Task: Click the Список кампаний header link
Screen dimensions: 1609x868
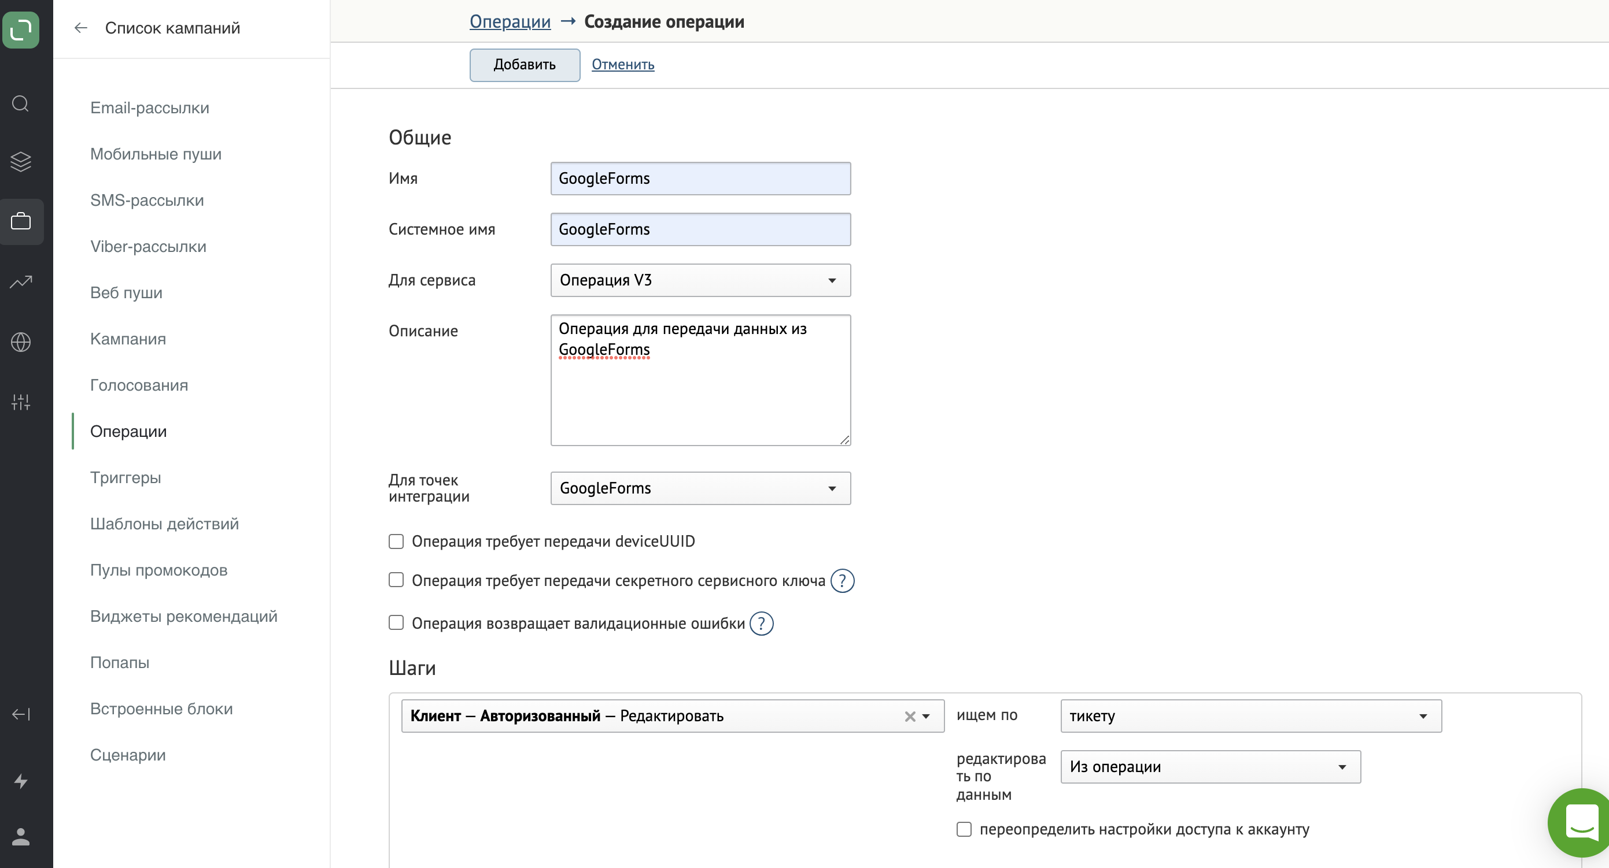Action: (x=172, y=28)
